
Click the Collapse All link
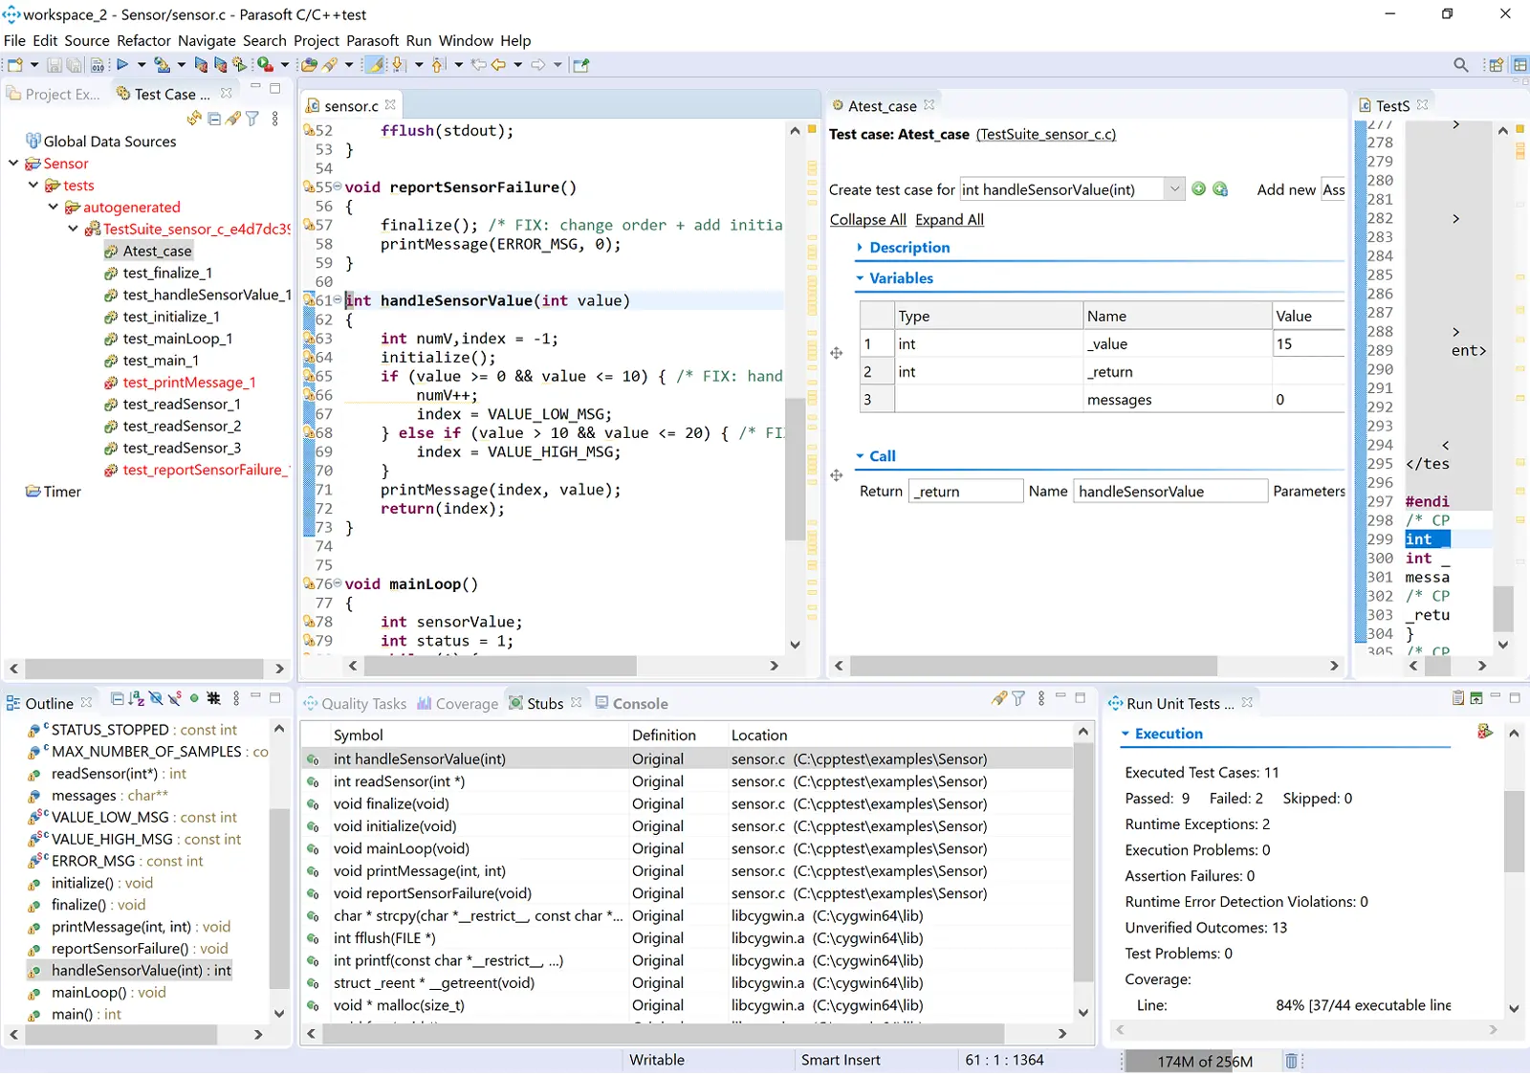[x=867, y=219]
